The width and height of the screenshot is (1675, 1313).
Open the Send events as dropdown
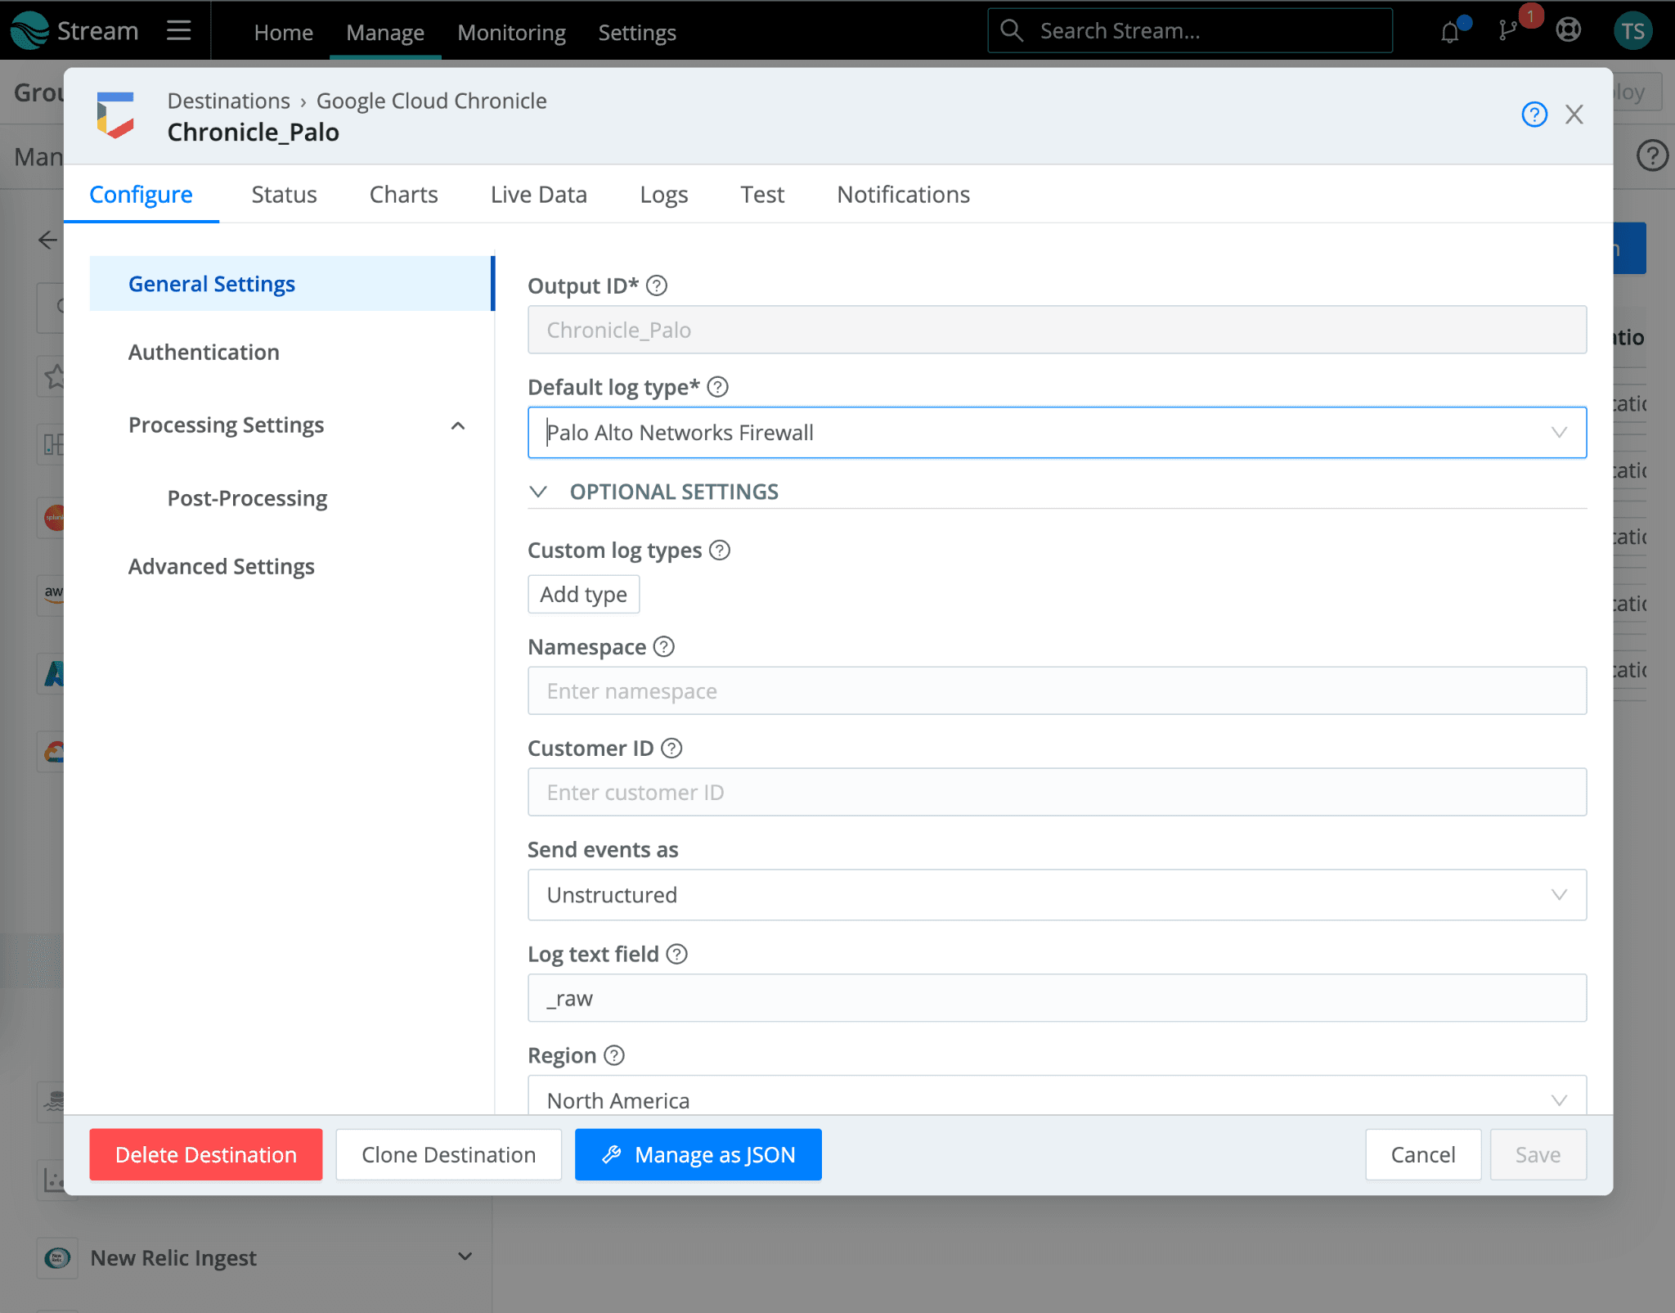(x=1057, y=895)
